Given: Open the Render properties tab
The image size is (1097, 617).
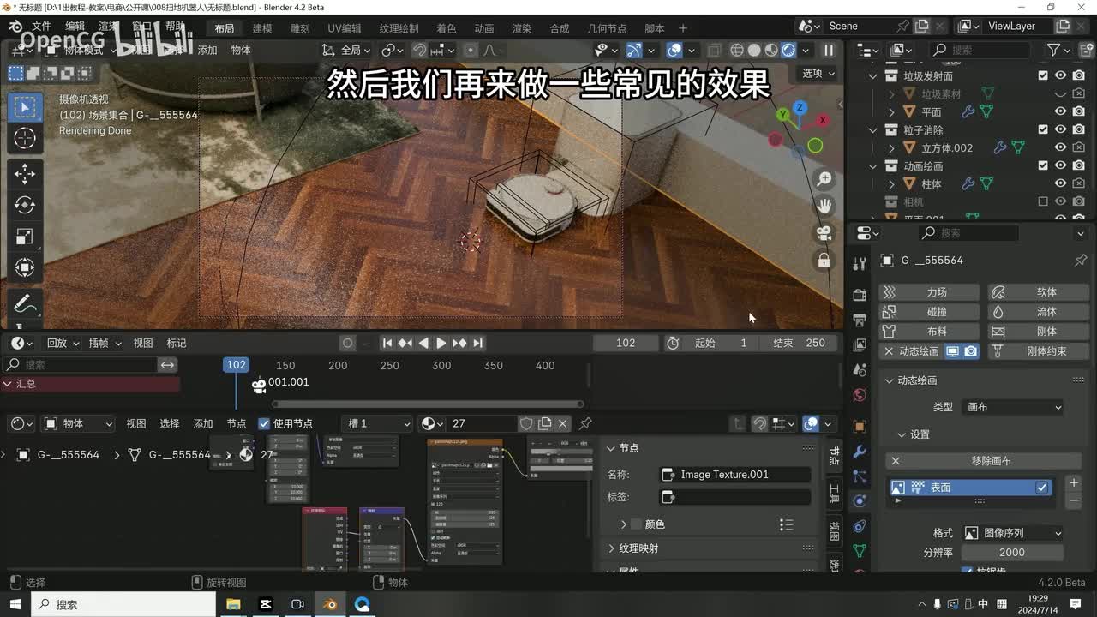Looking at the screenshot, I should click(x=860, y=295).
